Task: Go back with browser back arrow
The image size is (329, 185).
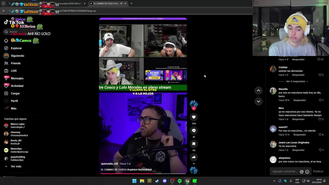Action: coord(4,11)
